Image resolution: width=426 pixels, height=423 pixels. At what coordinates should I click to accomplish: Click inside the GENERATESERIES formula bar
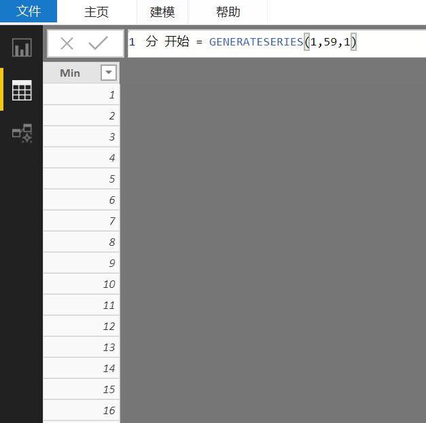click(277, 43)
